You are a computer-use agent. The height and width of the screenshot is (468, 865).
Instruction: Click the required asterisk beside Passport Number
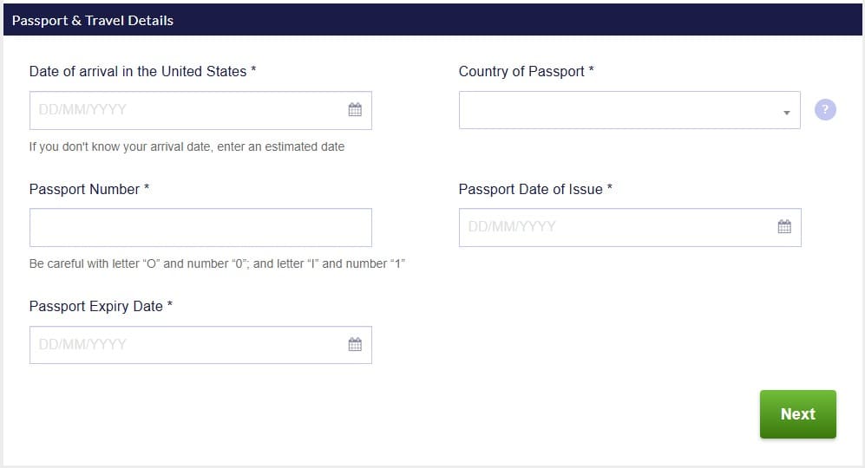(x=147, y=188)
